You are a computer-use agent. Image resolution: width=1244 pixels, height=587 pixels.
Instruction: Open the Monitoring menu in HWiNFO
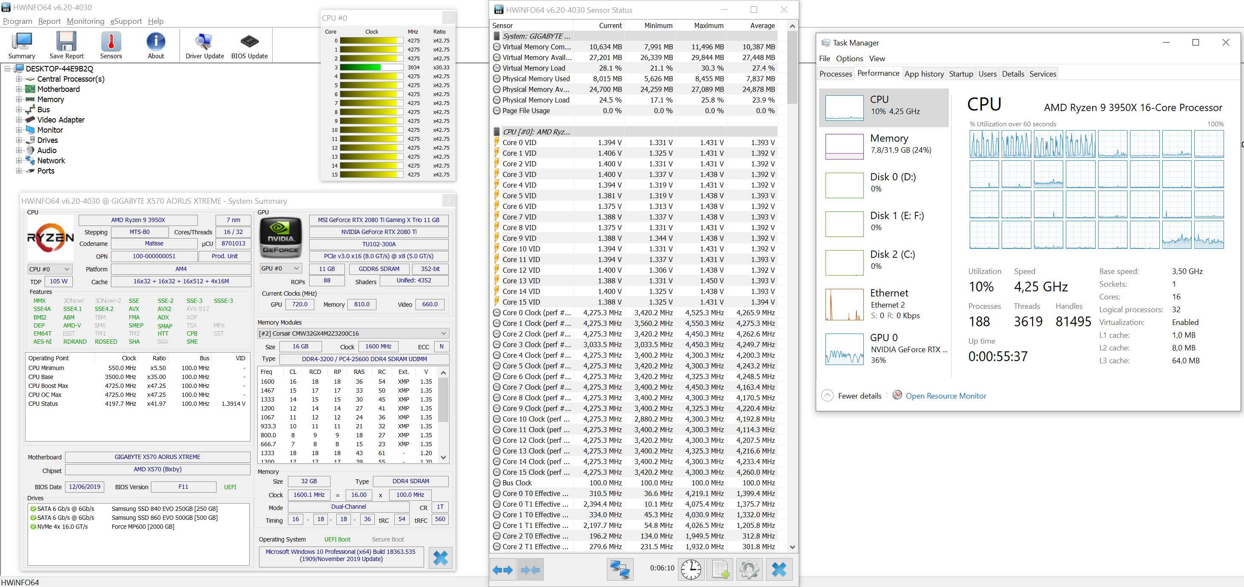coord(85,21)
